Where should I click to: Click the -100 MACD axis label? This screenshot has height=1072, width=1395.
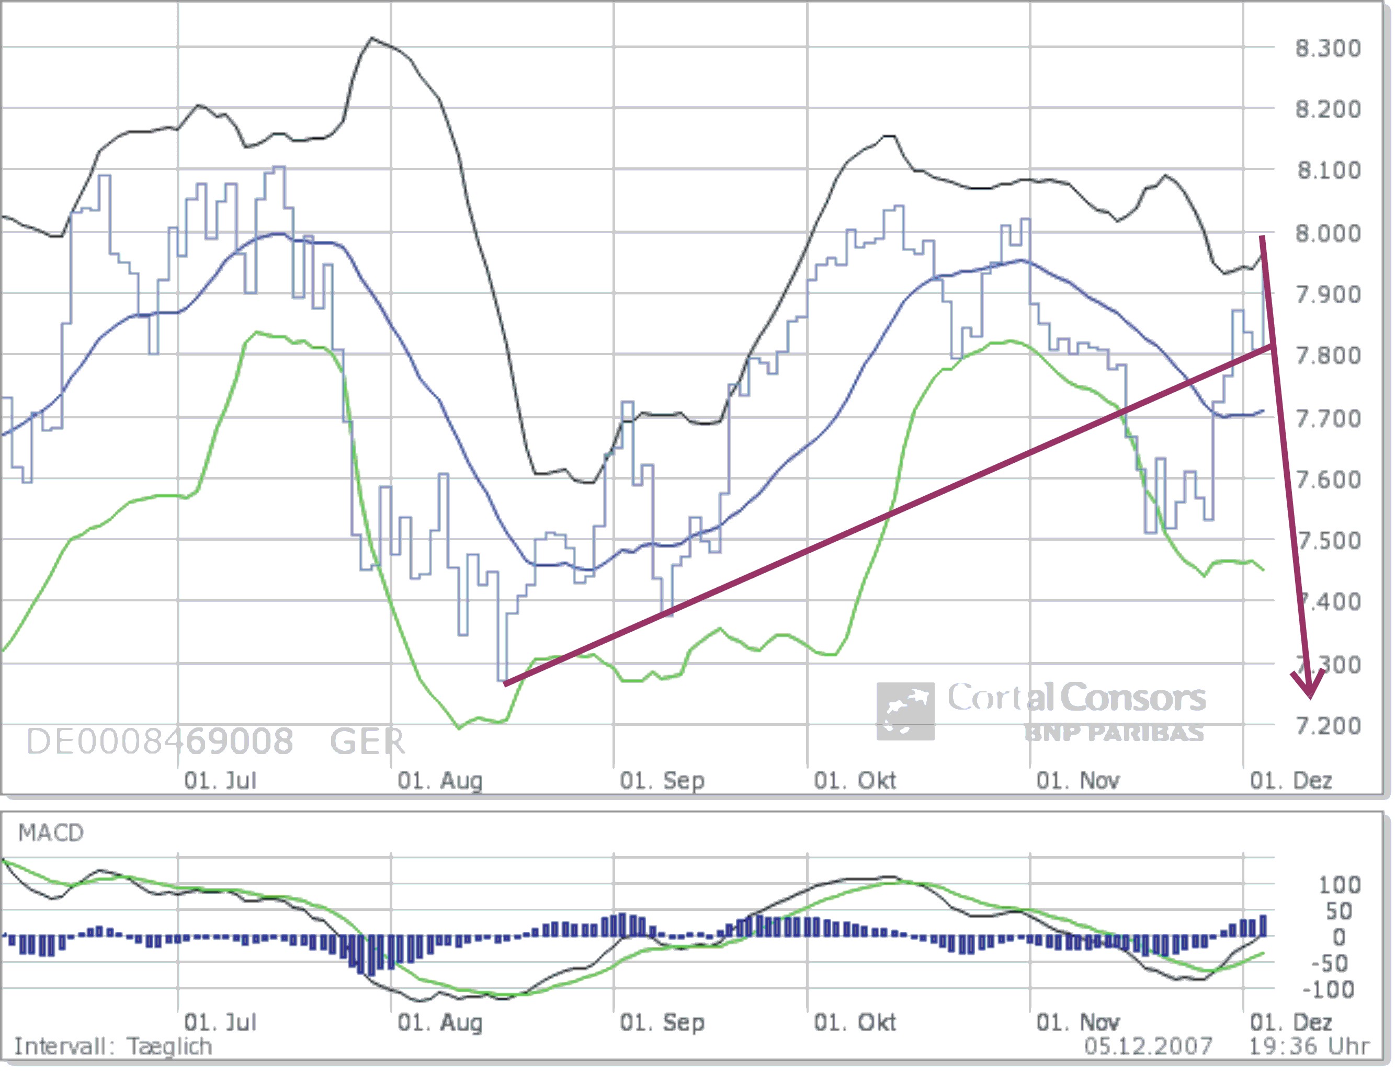[1330, 990]
